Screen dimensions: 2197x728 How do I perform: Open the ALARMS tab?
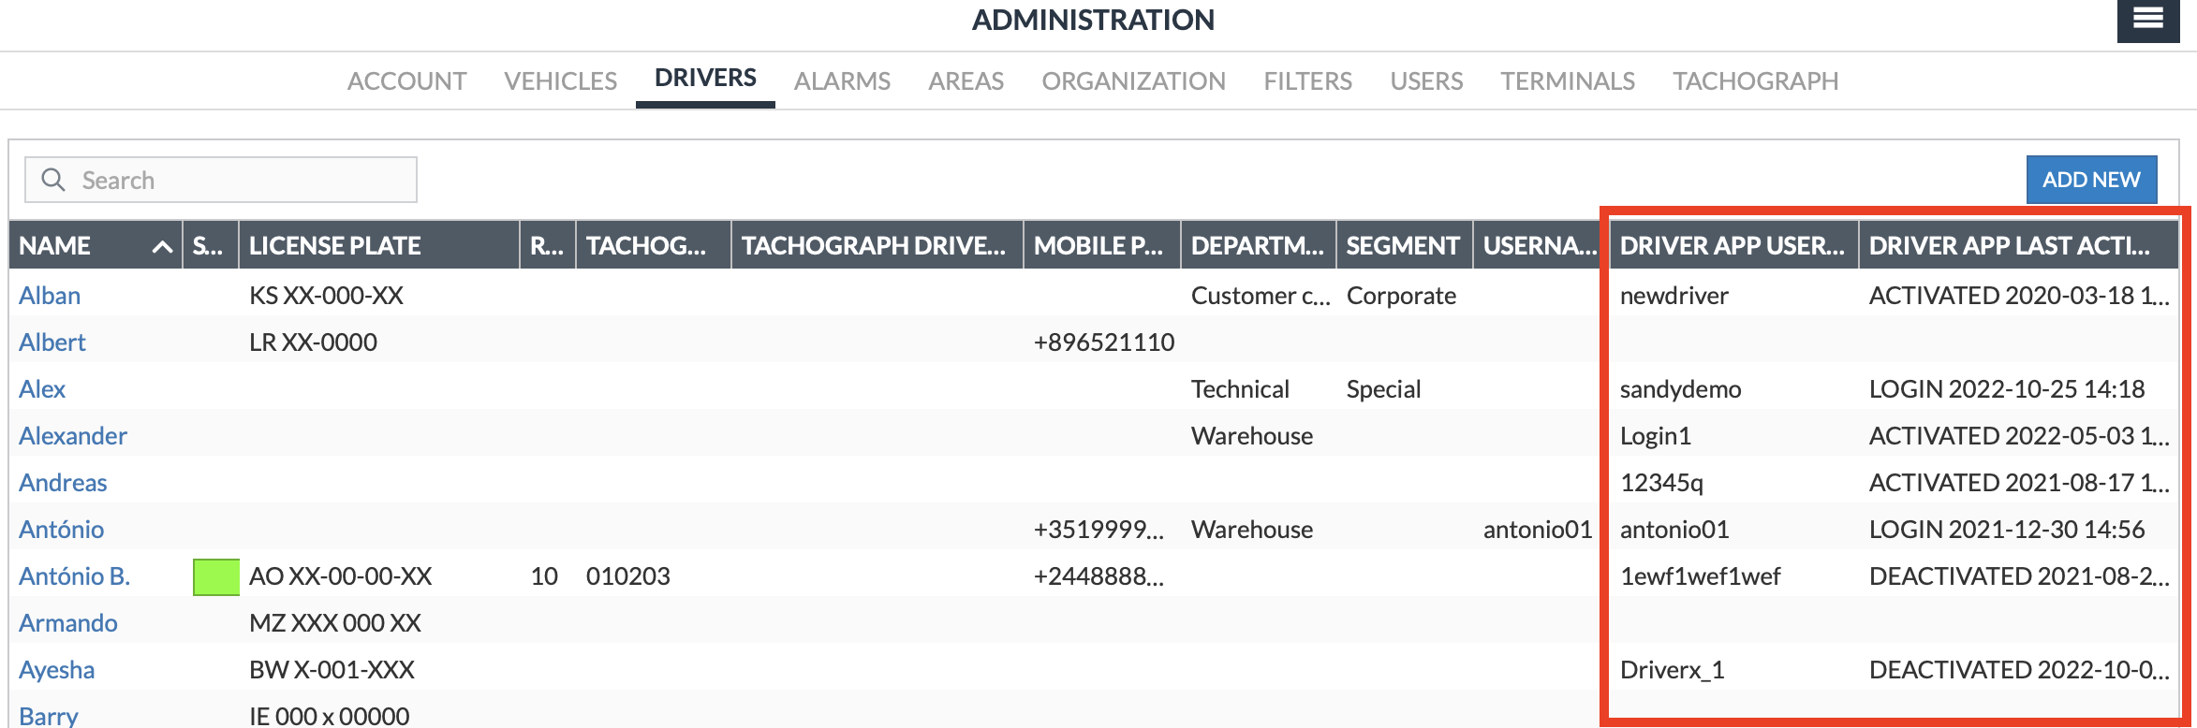[842, 81]
